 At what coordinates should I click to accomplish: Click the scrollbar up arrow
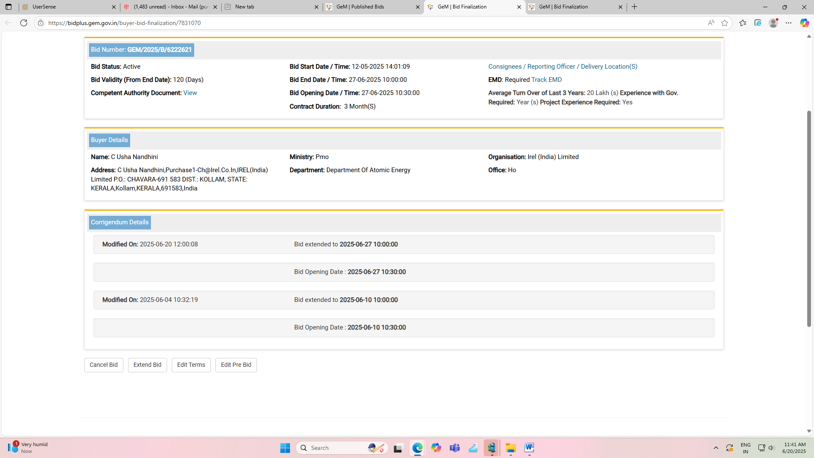(809, 36)
